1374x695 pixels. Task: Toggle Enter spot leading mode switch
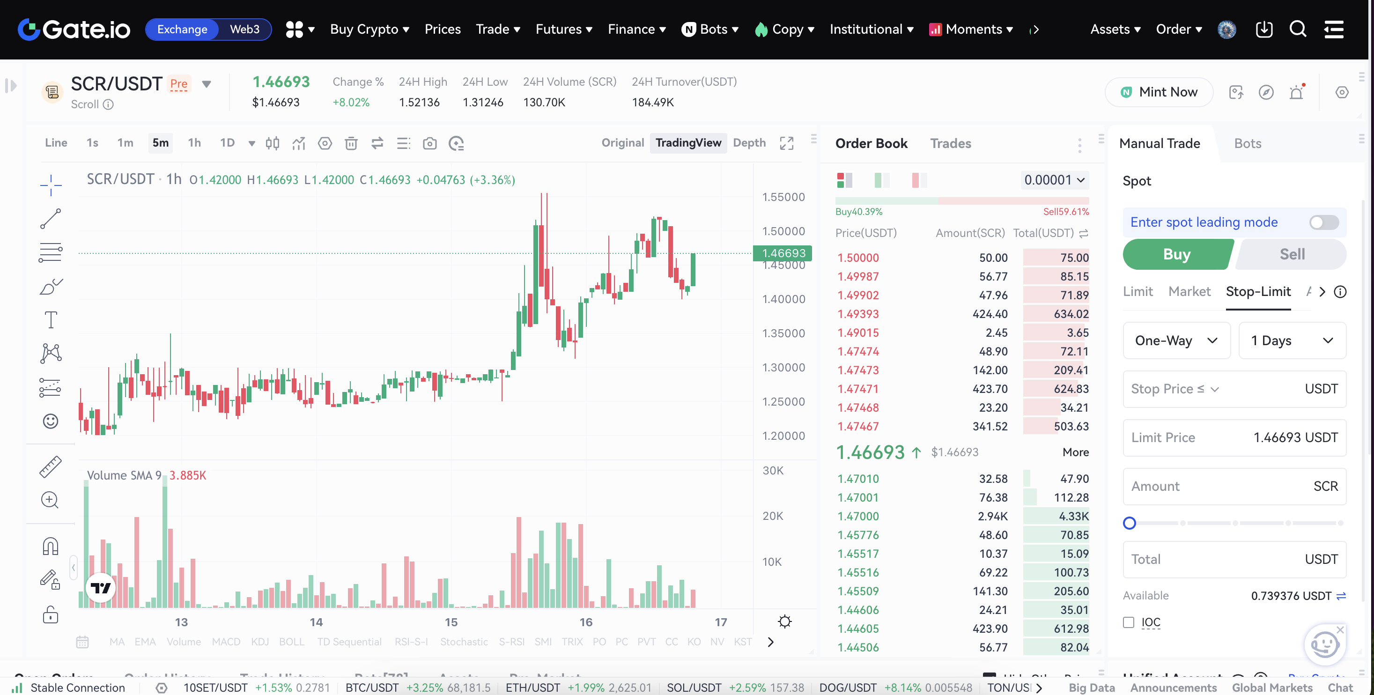(x=1323, y=222)
